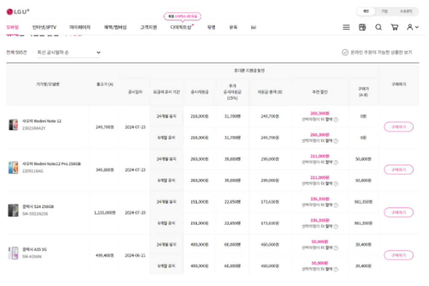
Task: Toggle 온라인 주문이 가능한 상품만 보기 checkbox
Action: pos(345,52)
